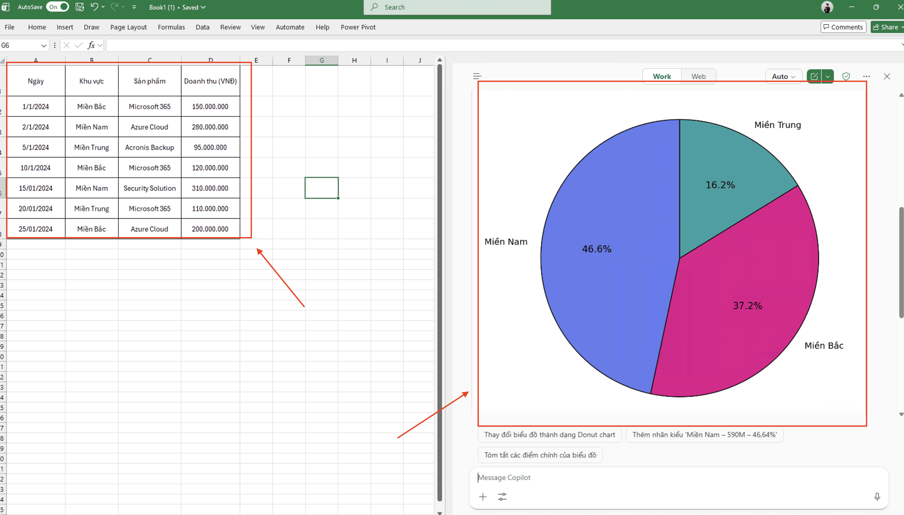Open the Data ribbon tab
Viewport: 904px width, 515px height.
[202, 27]
